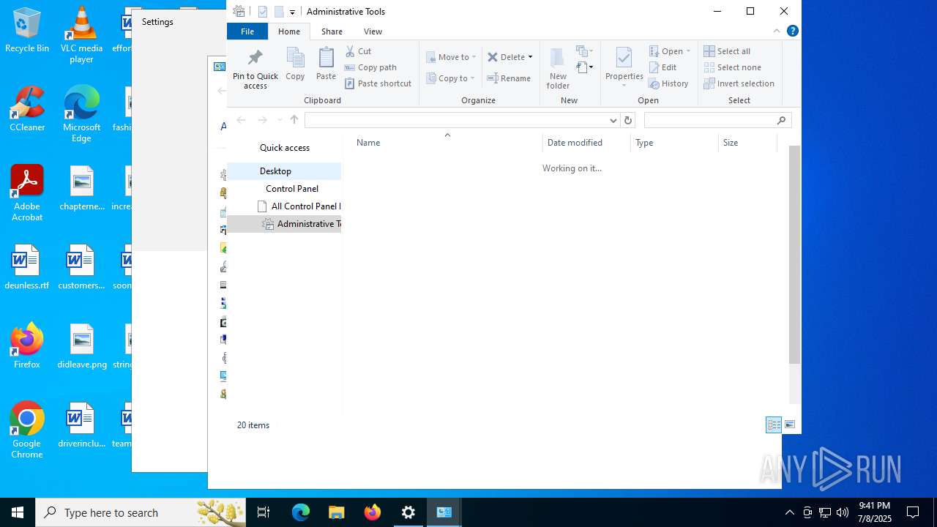Select Administrative Tools tree node
Image resolution: width=937 pixels, height=527 pixels.
click(284, 224)
